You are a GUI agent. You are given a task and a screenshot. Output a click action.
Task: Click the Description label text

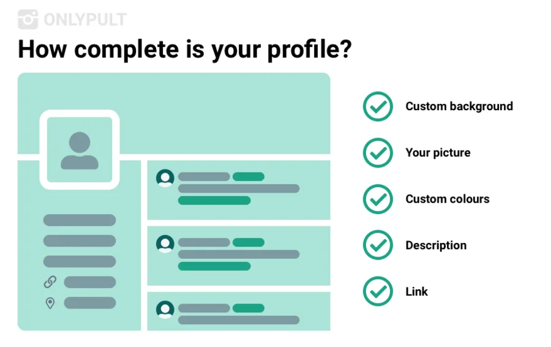(435, 245)
